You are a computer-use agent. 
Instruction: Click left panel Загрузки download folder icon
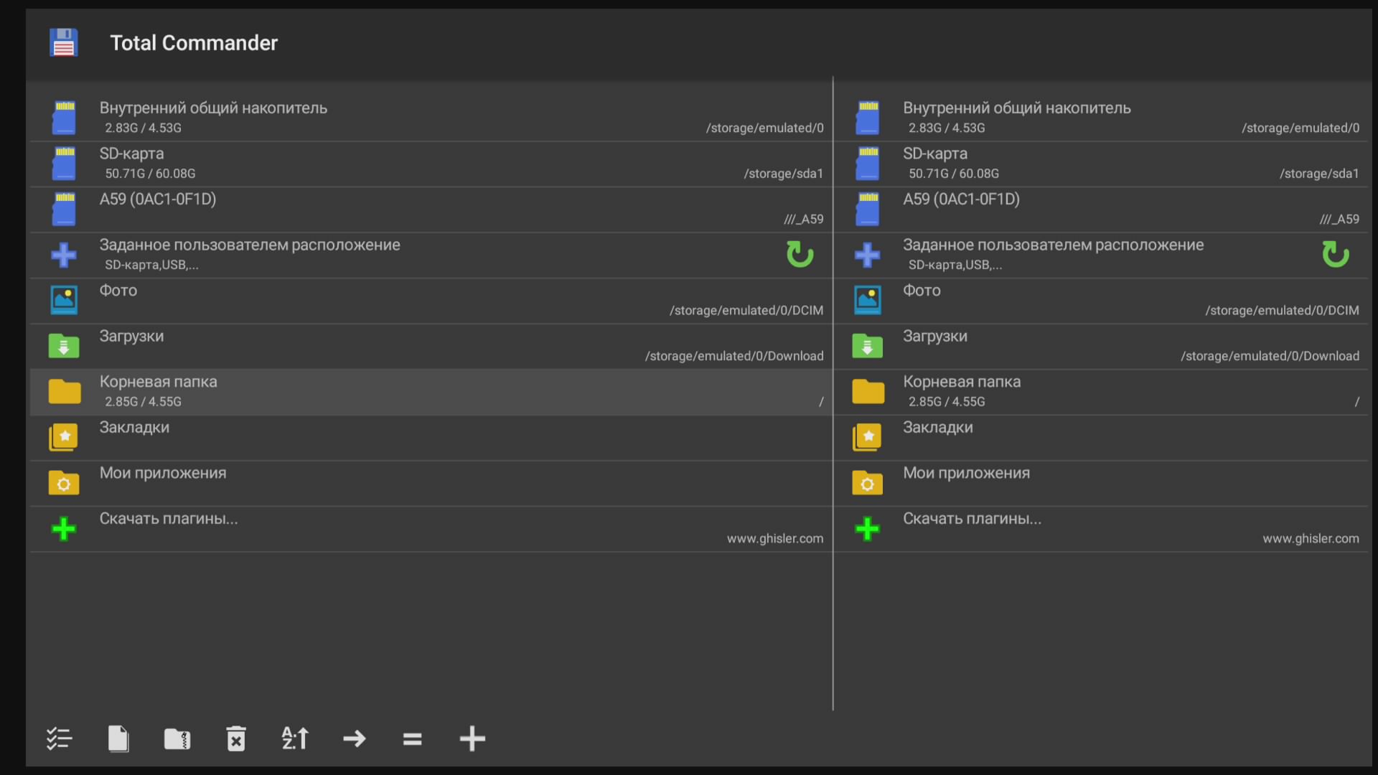(64, 346)
